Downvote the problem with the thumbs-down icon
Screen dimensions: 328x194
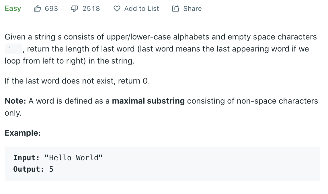(x=74, y=9)
